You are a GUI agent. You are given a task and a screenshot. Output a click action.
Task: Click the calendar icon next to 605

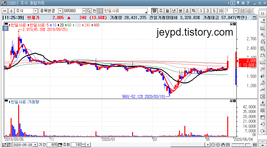coord(60,145)
